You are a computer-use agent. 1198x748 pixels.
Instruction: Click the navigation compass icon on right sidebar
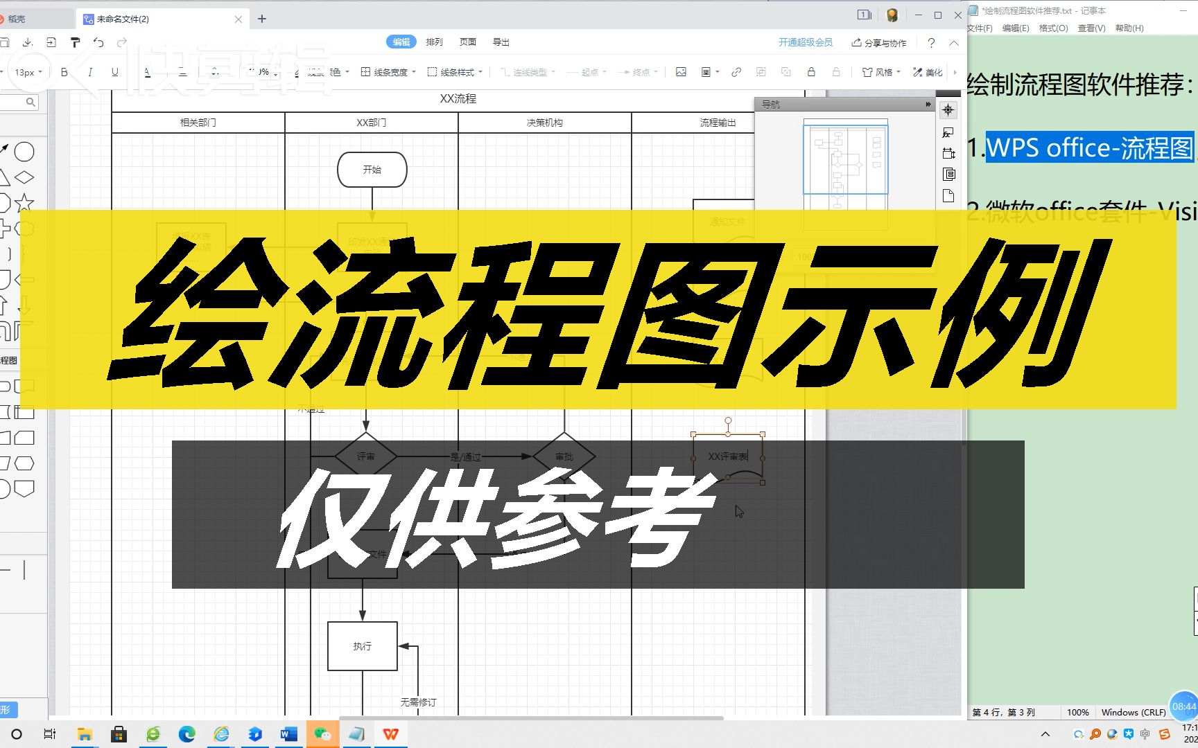[x=948, y=109]
